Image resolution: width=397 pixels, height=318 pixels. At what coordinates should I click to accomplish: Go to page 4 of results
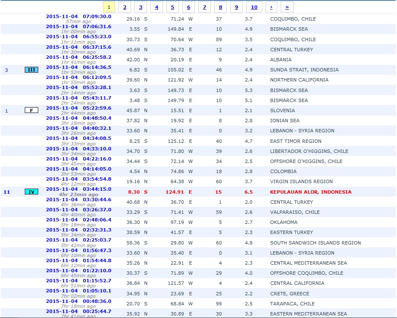click(x=156, y=7)
